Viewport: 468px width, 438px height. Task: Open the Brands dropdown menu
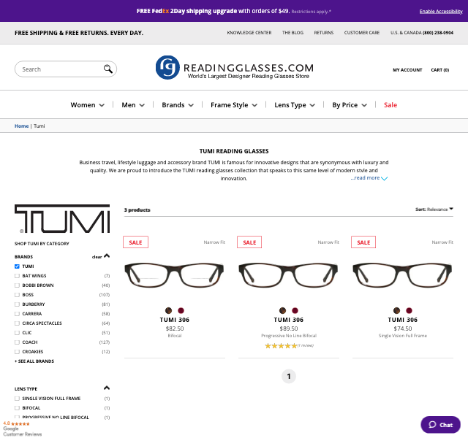point(178,105)
